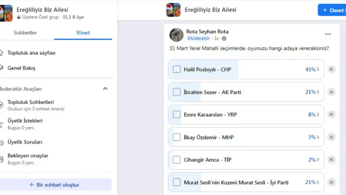The height and width of the screenshot is (195, 346).
Task: Switch to the Yönet tab
Action: point(83,33)
